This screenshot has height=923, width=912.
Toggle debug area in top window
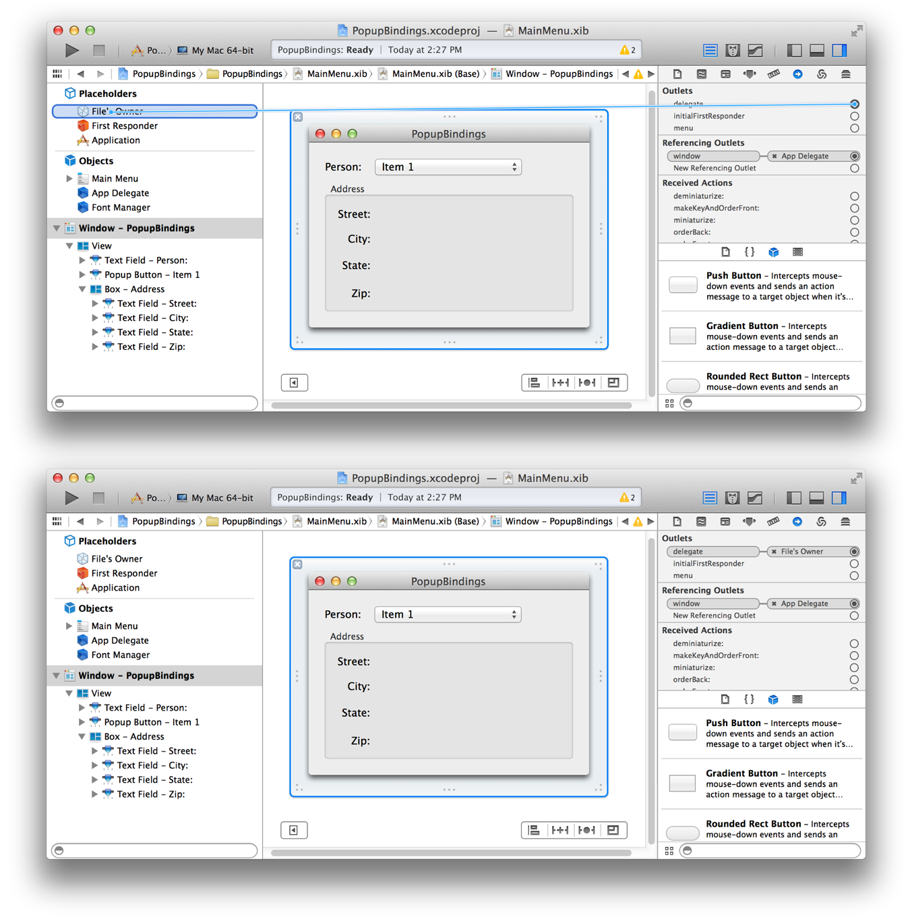817,50
